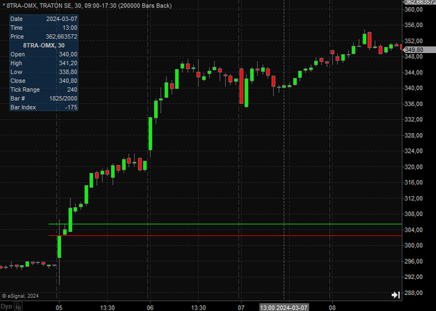Click the Date 2024-03-07 row in data box
Image resolution: width=436 pixels, height=311 pixels.
[x=44, y=19]
